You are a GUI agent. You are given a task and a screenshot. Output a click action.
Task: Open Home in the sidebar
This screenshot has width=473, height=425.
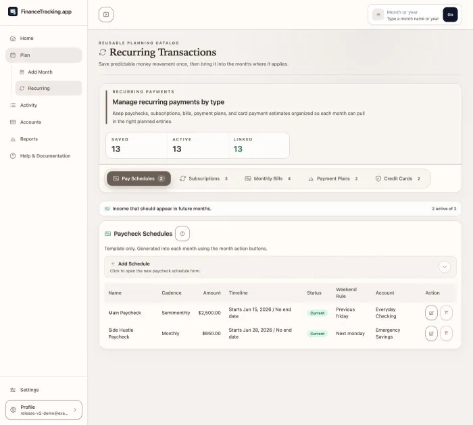pyautogui.click(x=44, y=39)
